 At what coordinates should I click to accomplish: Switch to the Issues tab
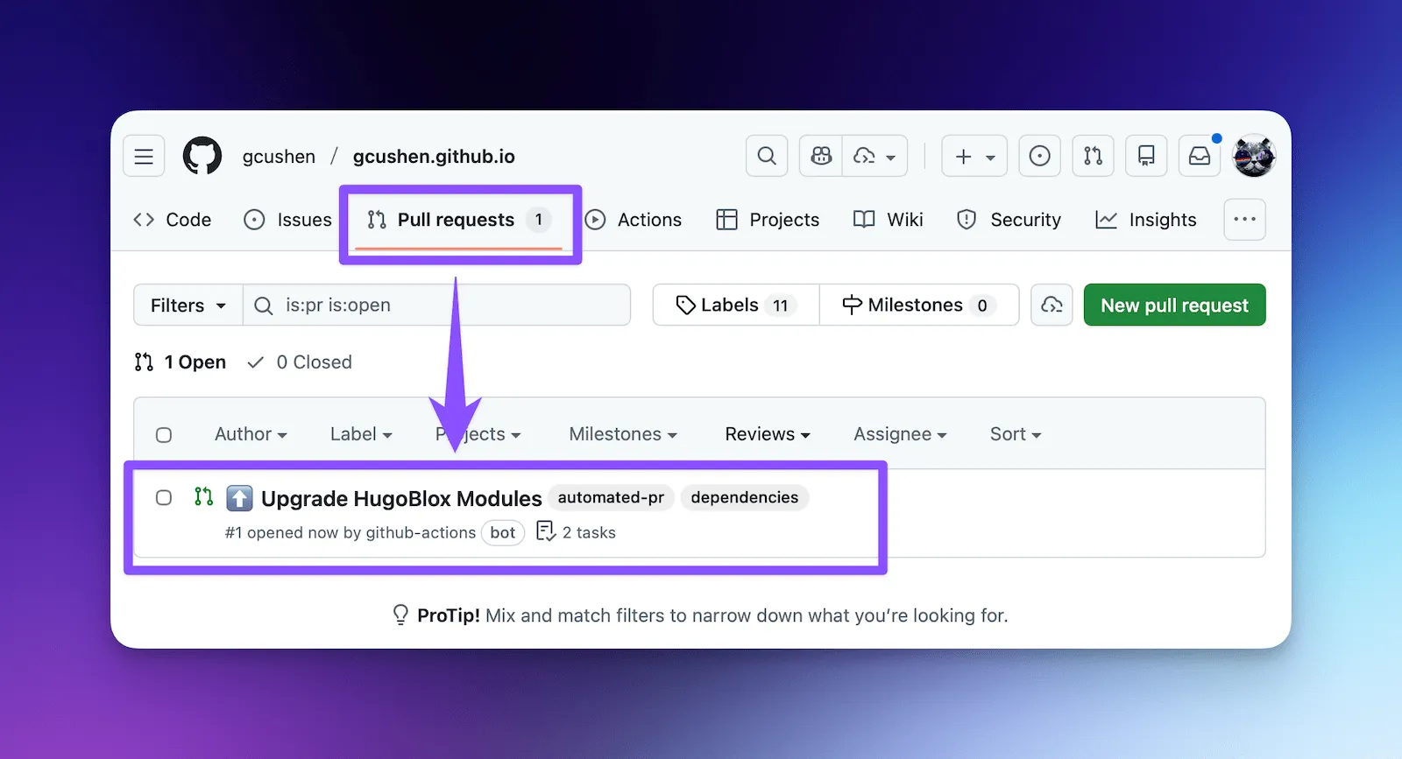(287, 220)
